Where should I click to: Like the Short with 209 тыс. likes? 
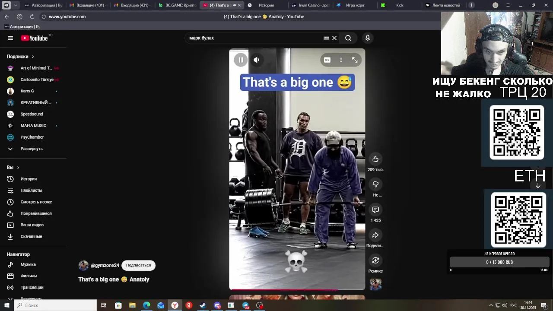[x=375, y=159]
